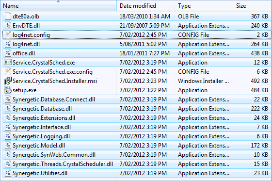This screenshot has width=272, height=181.
Task: Click the Synergetic.Database.dll icon
Action: click(8, 109)
